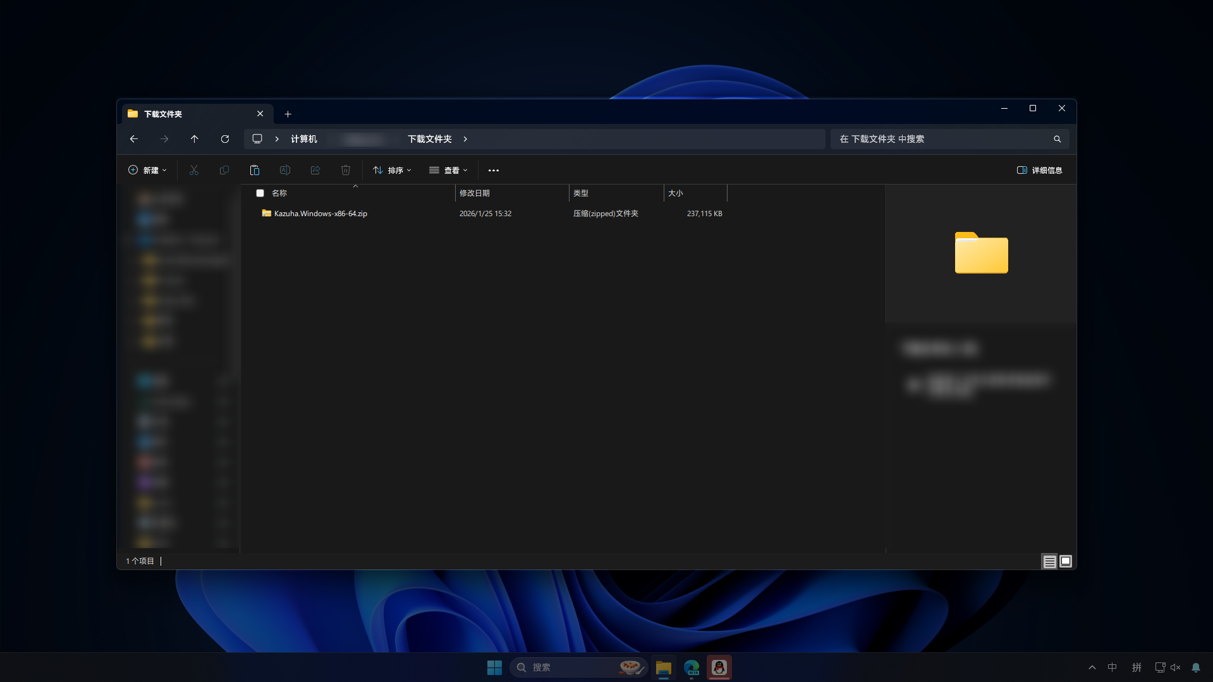
Task: Click the Rename icon in the toolbar
Action: point(285,170)
